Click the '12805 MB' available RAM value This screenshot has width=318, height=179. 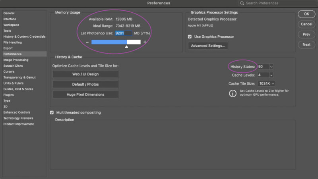point(124,19)
